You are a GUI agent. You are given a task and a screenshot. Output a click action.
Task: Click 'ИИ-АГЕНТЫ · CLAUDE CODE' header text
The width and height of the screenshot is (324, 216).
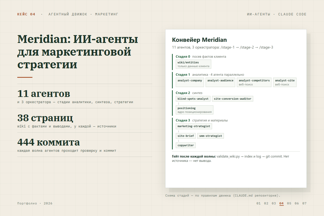click(277, 14)
